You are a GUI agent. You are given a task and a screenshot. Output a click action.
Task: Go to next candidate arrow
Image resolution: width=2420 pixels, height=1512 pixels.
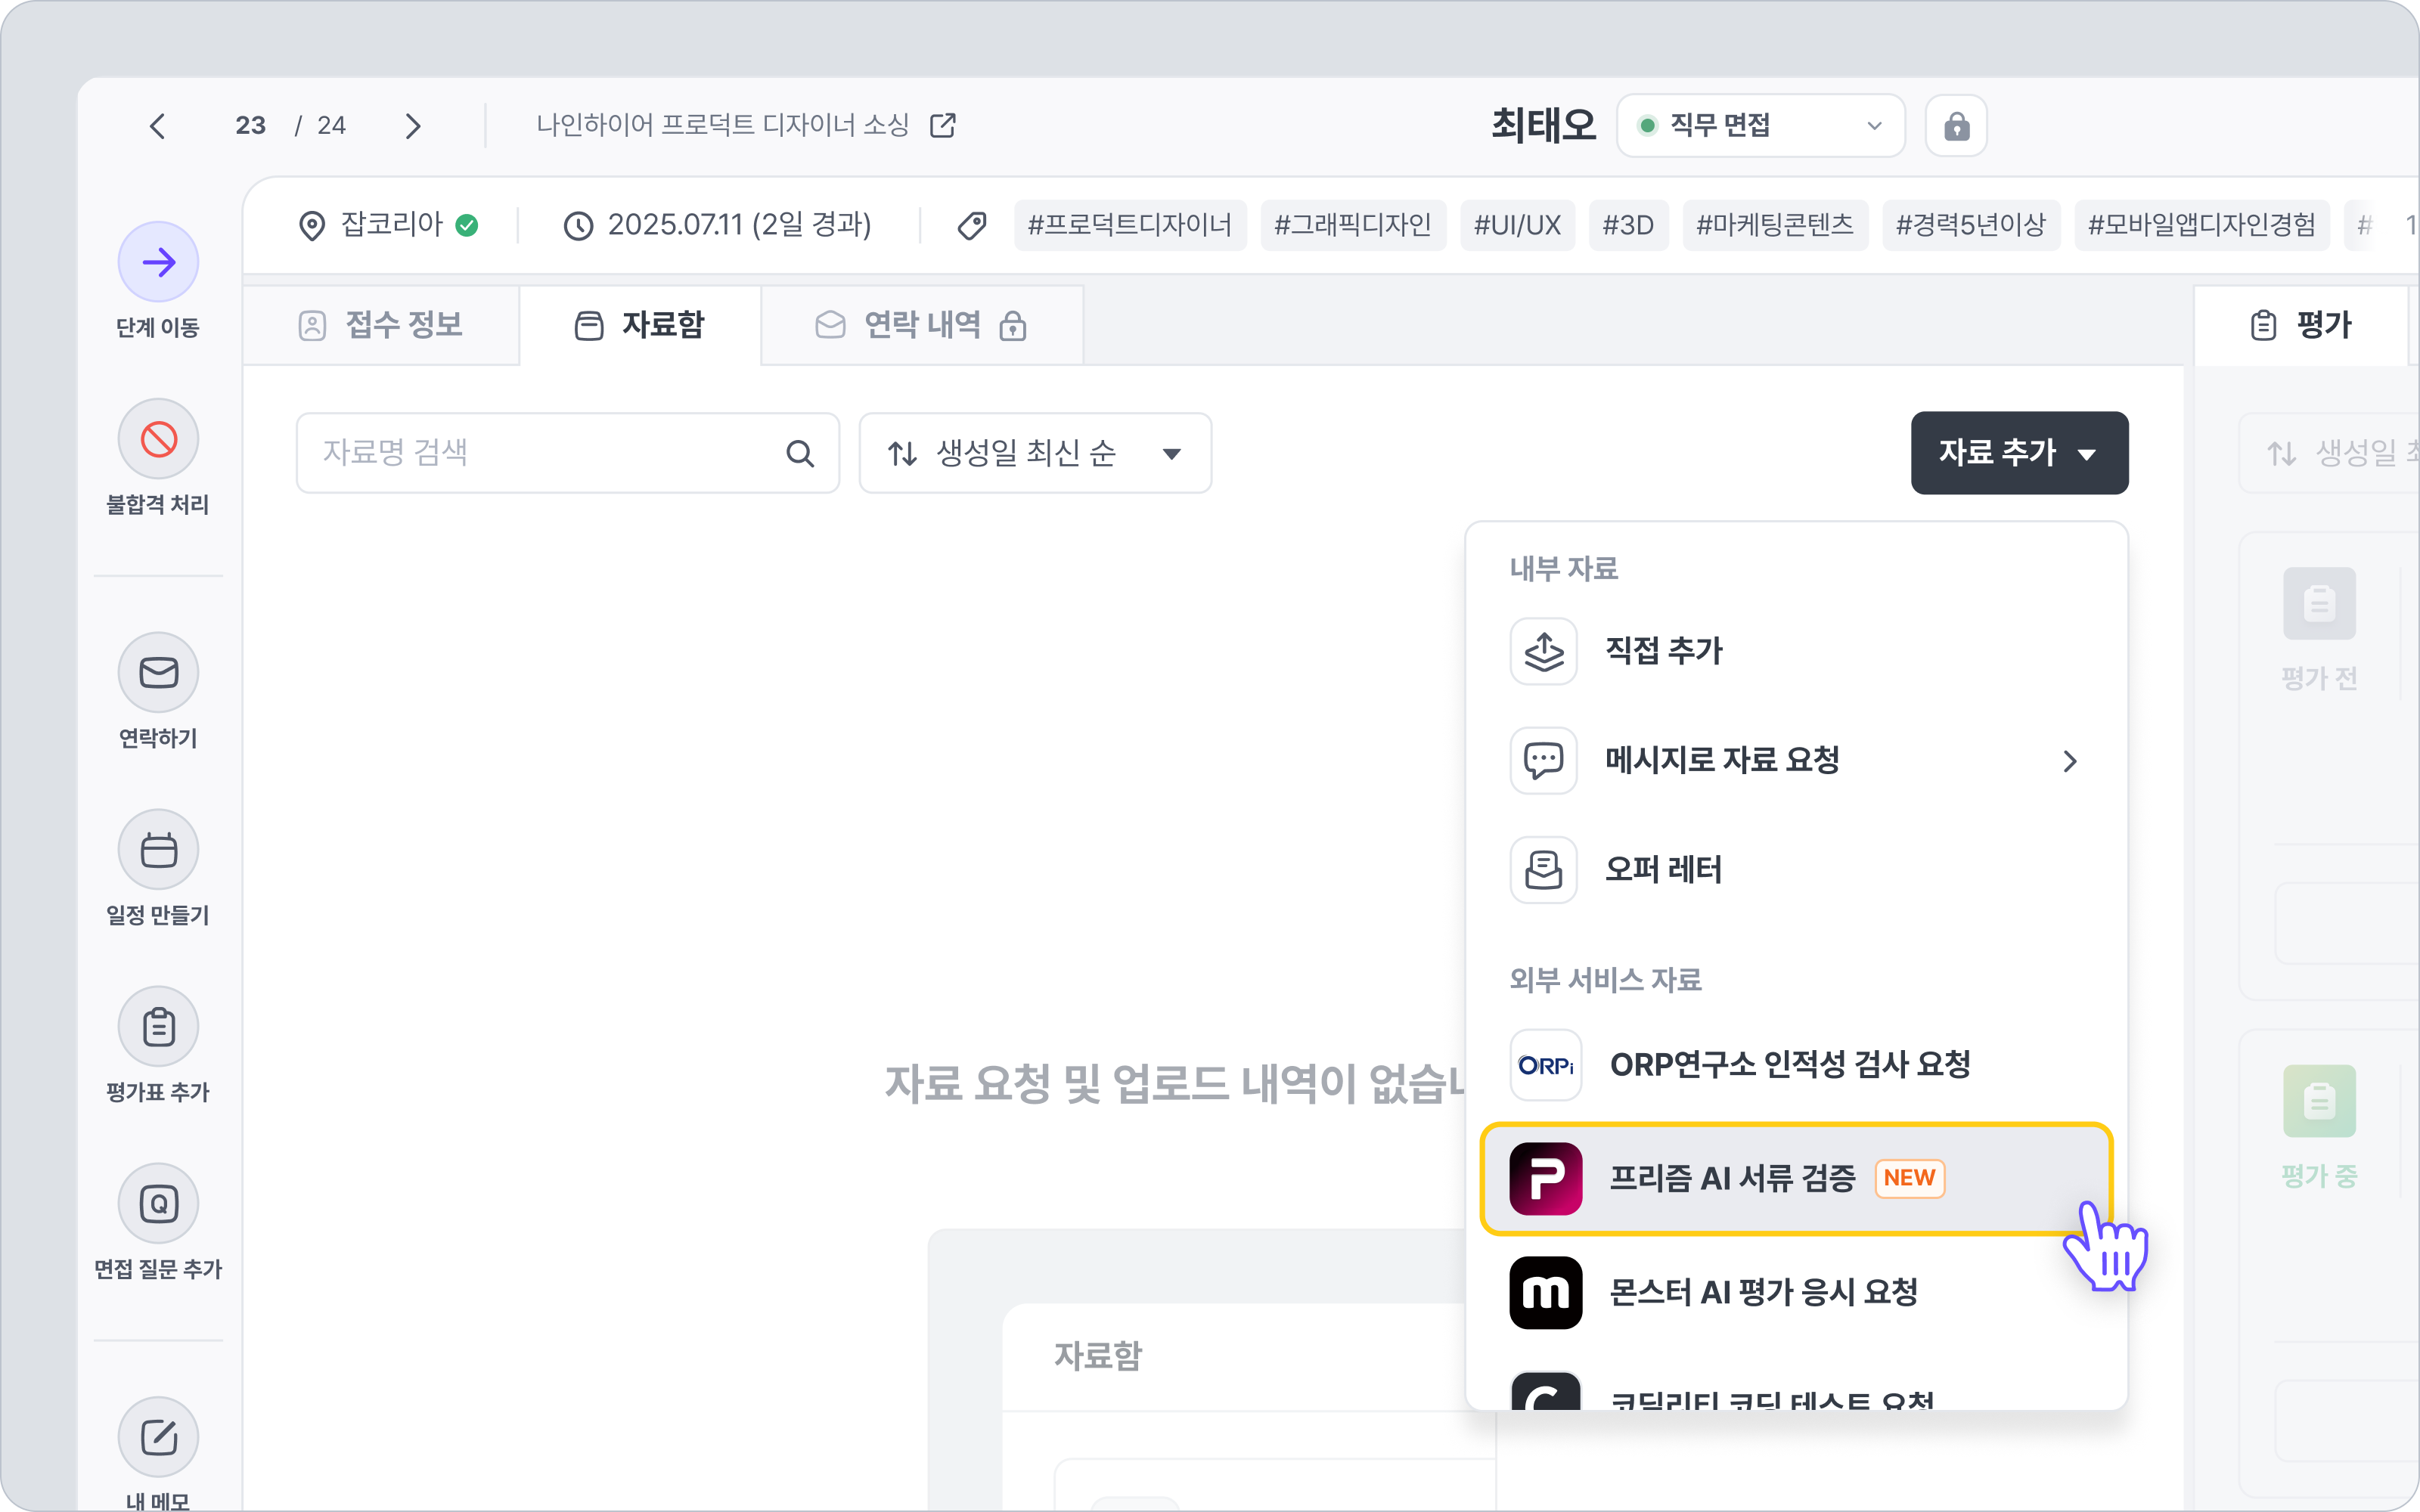(x=413, y=126)
